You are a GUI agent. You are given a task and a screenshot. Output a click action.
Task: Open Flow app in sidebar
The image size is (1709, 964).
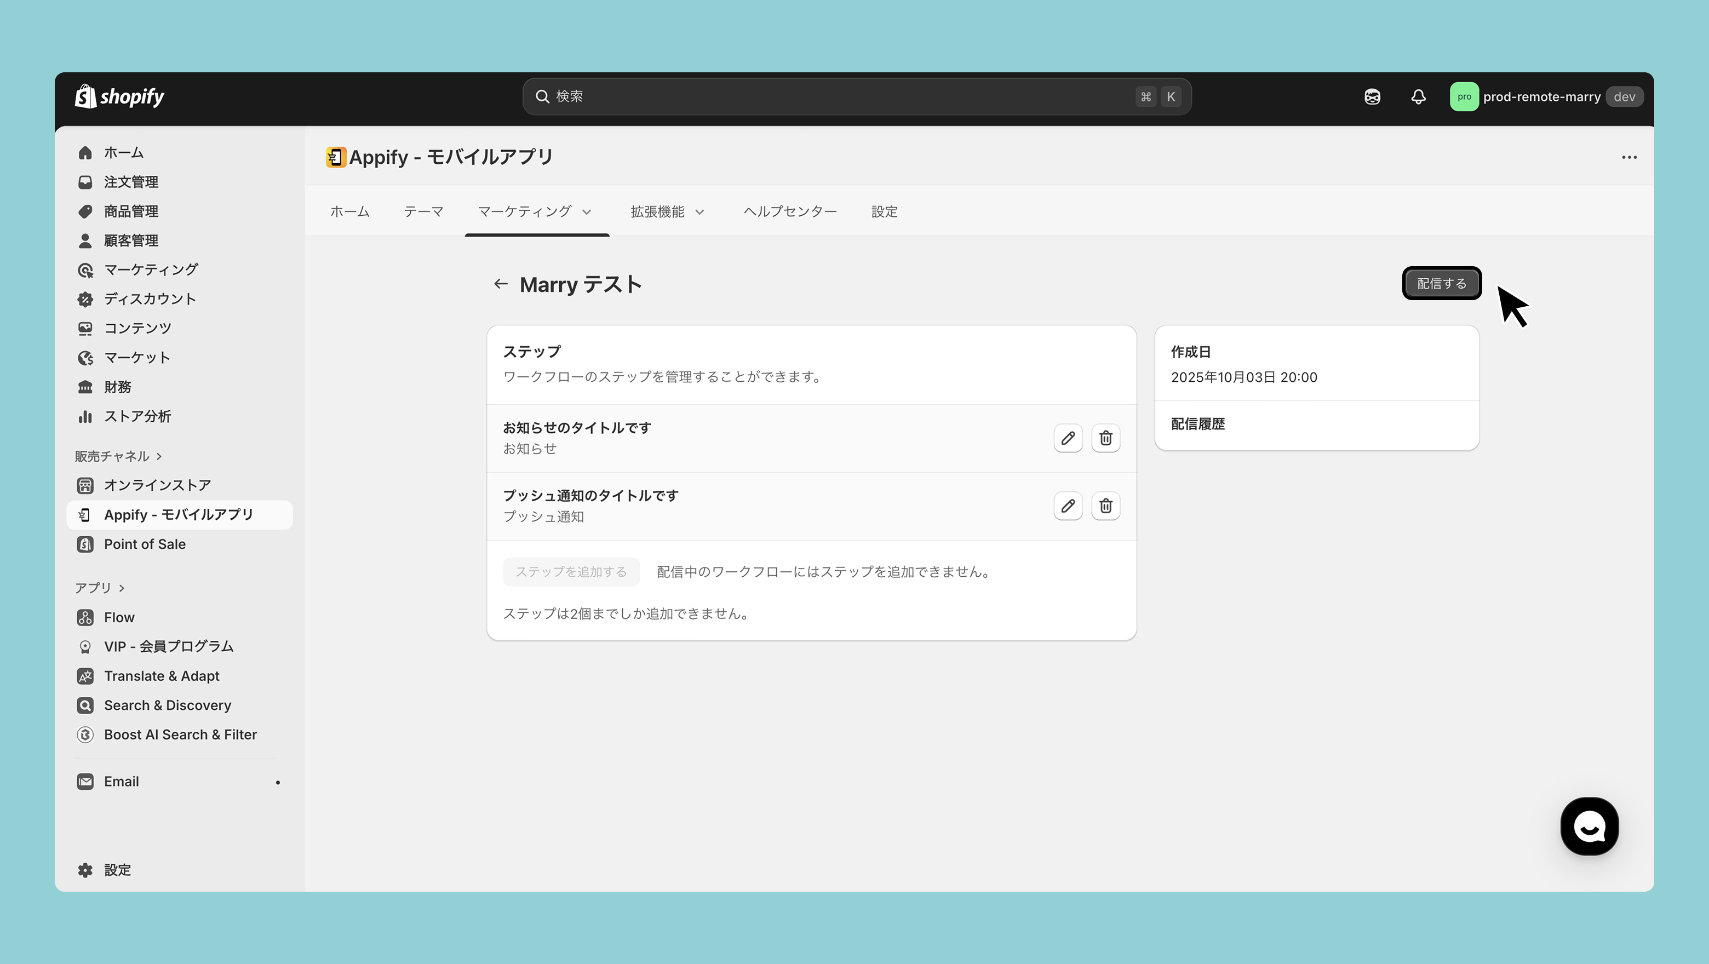119,617
